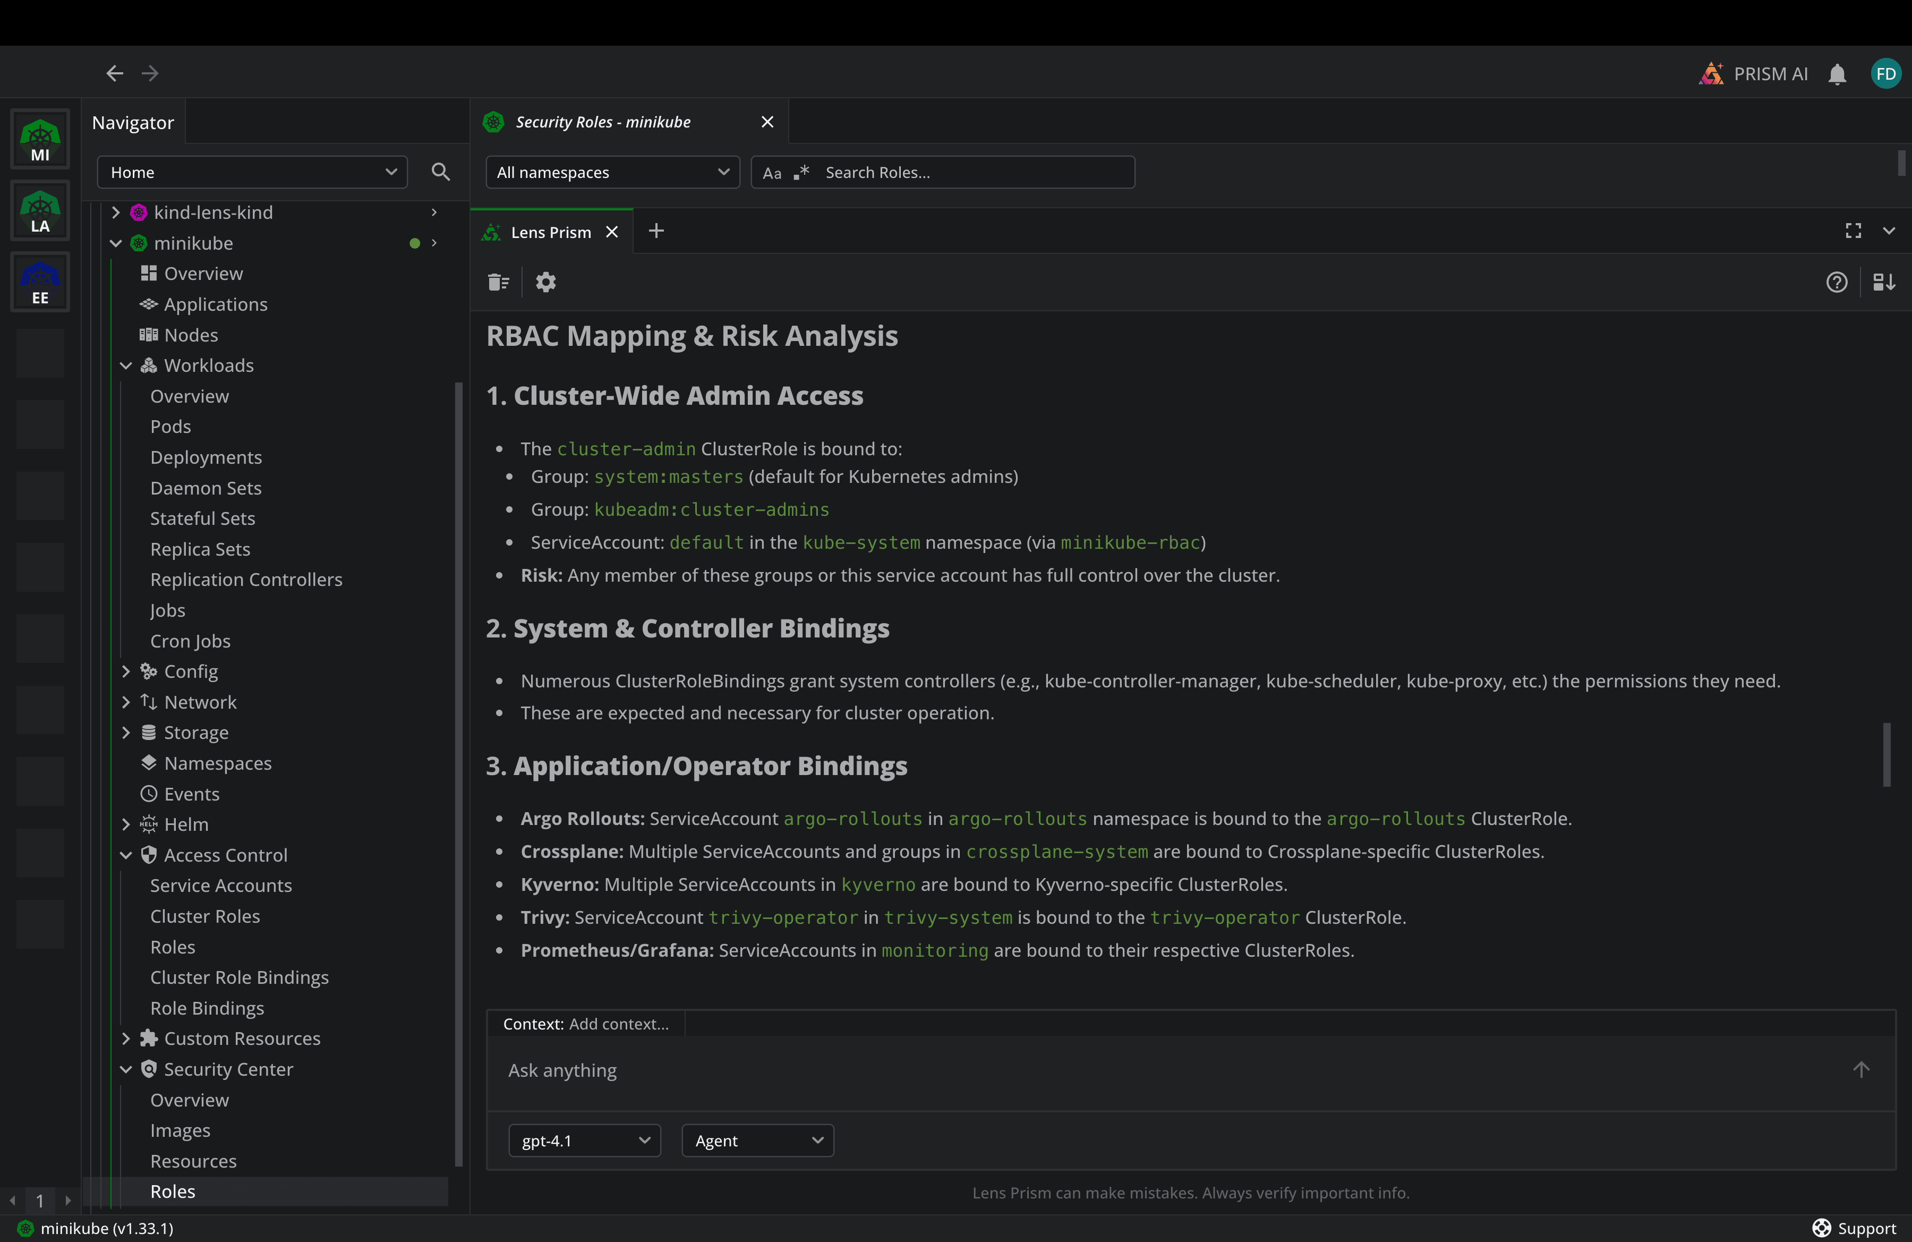The height and width of the screenshot is (1242, 1912).
Task: Click the Ask anything input field
Action: pos(1125,1071)
